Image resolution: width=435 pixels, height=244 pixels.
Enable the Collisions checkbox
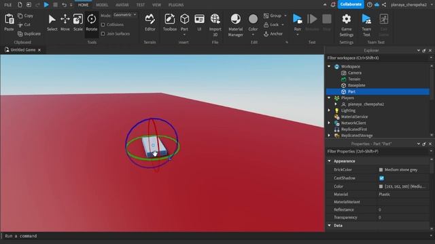pyautogui.click(x=103, y=24)
